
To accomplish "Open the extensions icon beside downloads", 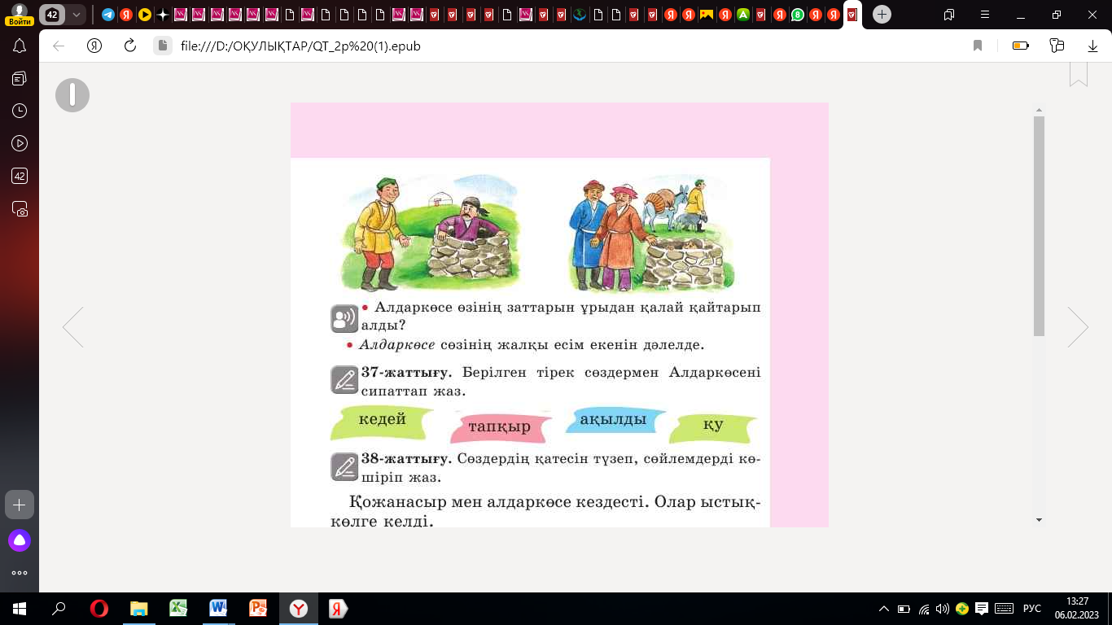I will point(1057,46).
